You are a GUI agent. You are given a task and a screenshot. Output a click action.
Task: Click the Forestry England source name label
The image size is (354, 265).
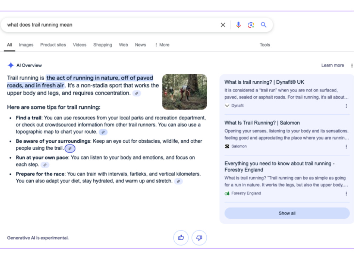[246, 193]
